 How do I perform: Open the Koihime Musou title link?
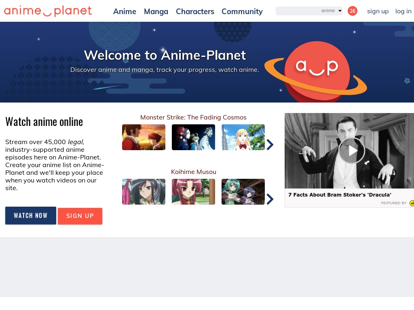(194, 172)
